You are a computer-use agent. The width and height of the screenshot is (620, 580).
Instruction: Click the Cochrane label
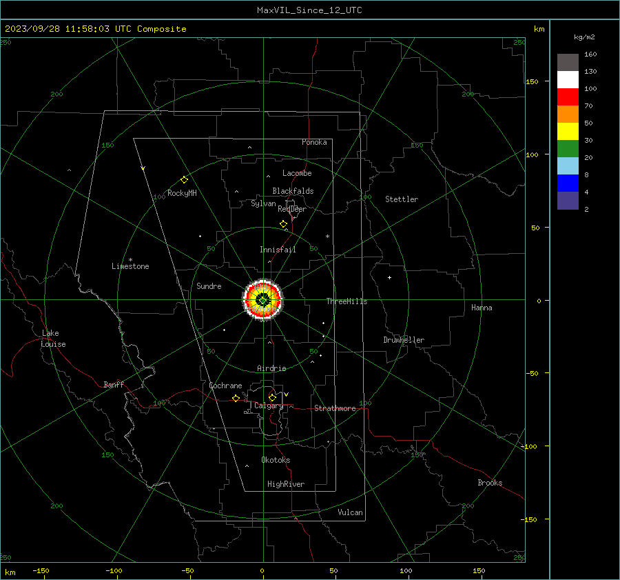point(225,386)
